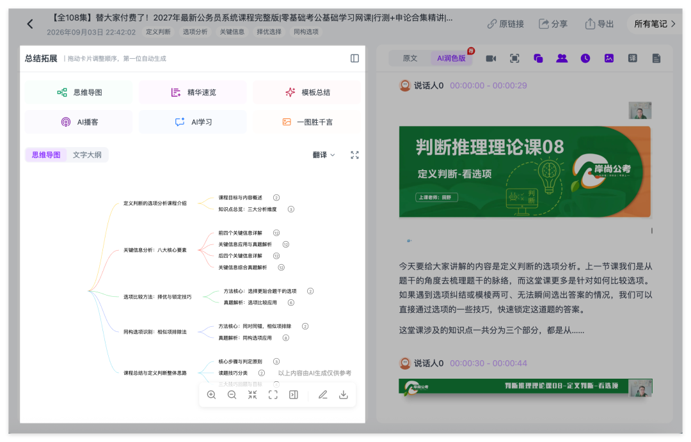
Task: Open the small teacher thumbnail above the slide
Action: (x=640, y=110)
